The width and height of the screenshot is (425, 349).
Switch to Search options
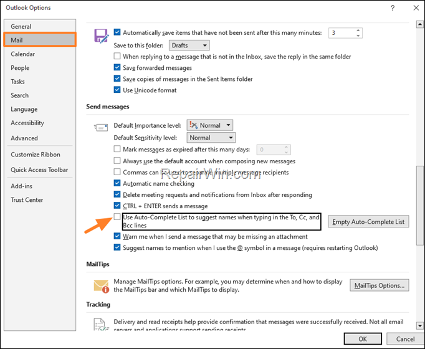point(40,95)
